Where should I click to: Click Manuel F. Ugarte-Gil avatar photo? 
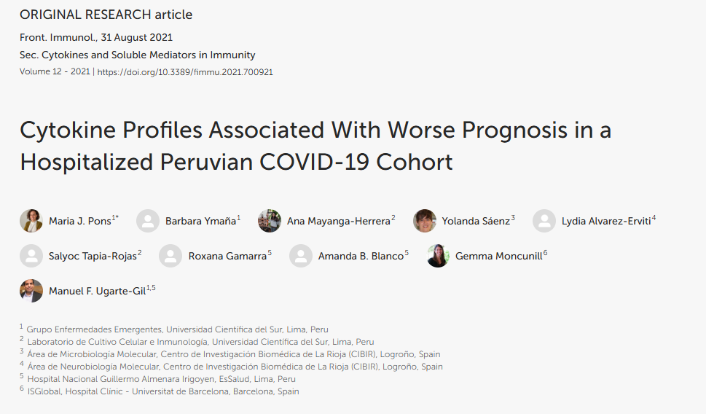coord(31,291)
